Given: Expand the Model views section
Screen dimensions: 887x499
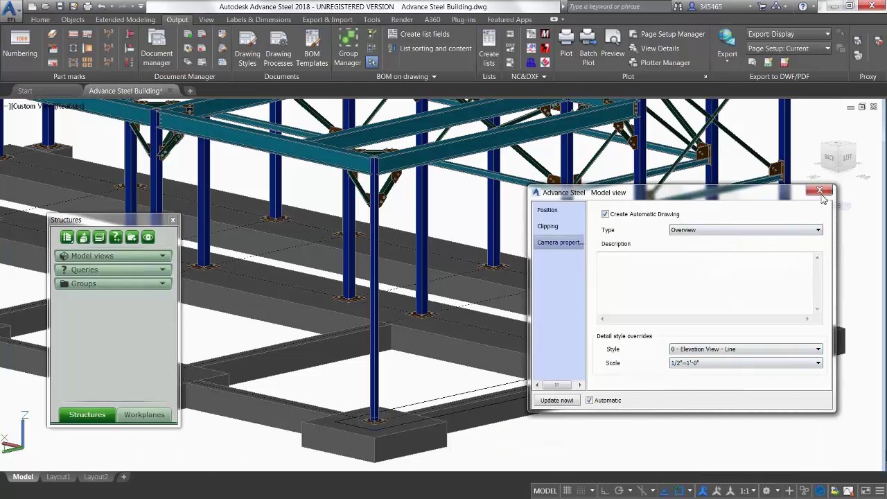Looking at the screenshot, I should [x=113, y=256].
